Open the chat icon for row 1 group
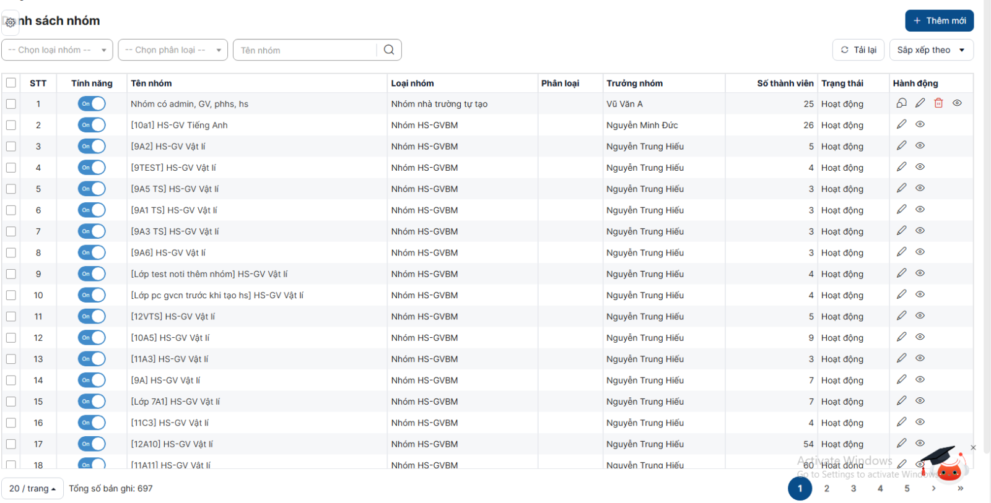991x503 pixels. (x=901, y=103)
